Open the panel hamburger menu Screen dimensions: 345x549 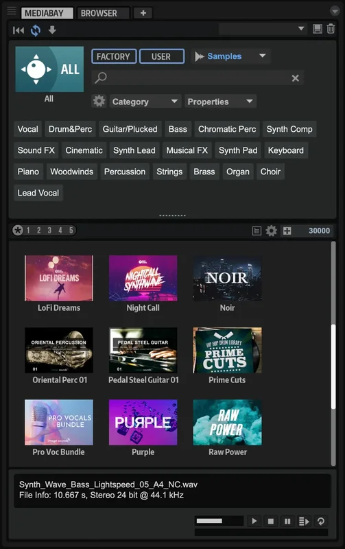12,11
